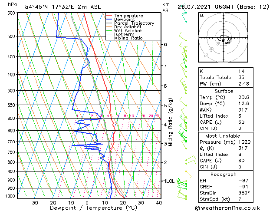Click the yellow wind barb near 800 hPa
Screen dimensions: 273x211
click(190, 162)
